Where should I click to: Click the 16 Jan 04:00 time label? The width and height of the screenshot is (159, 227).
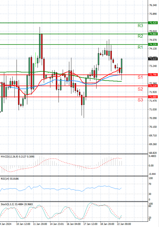click(74, 224)
